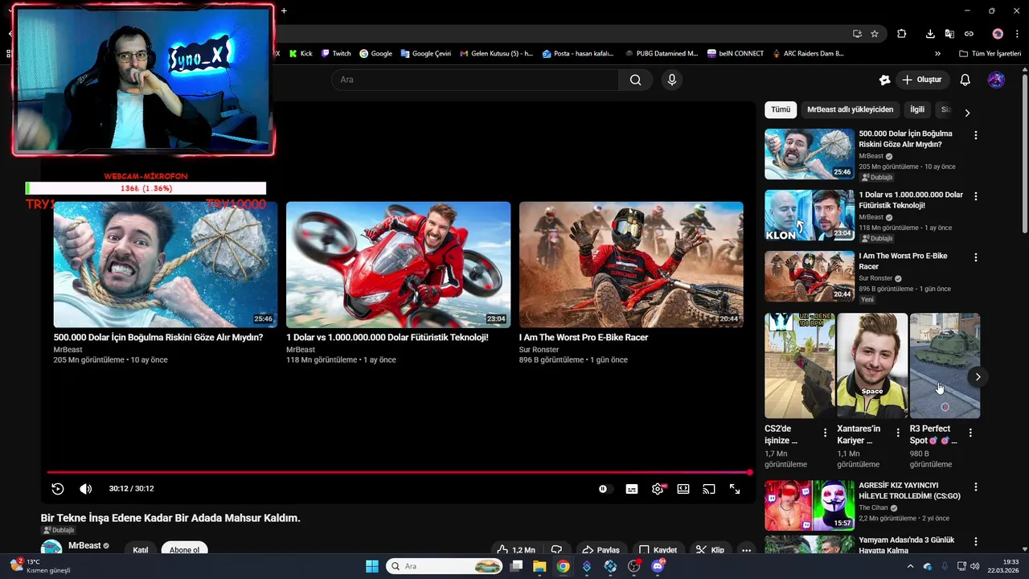Image resolution: width=1029 pixels, height=579 pixels.
Task: Open the Google Çeviri bookmark
Action: (425, 54)
